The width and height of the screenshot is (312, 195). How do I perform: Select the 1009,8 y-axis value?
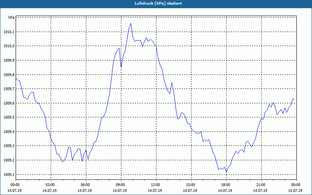point(9,74)
